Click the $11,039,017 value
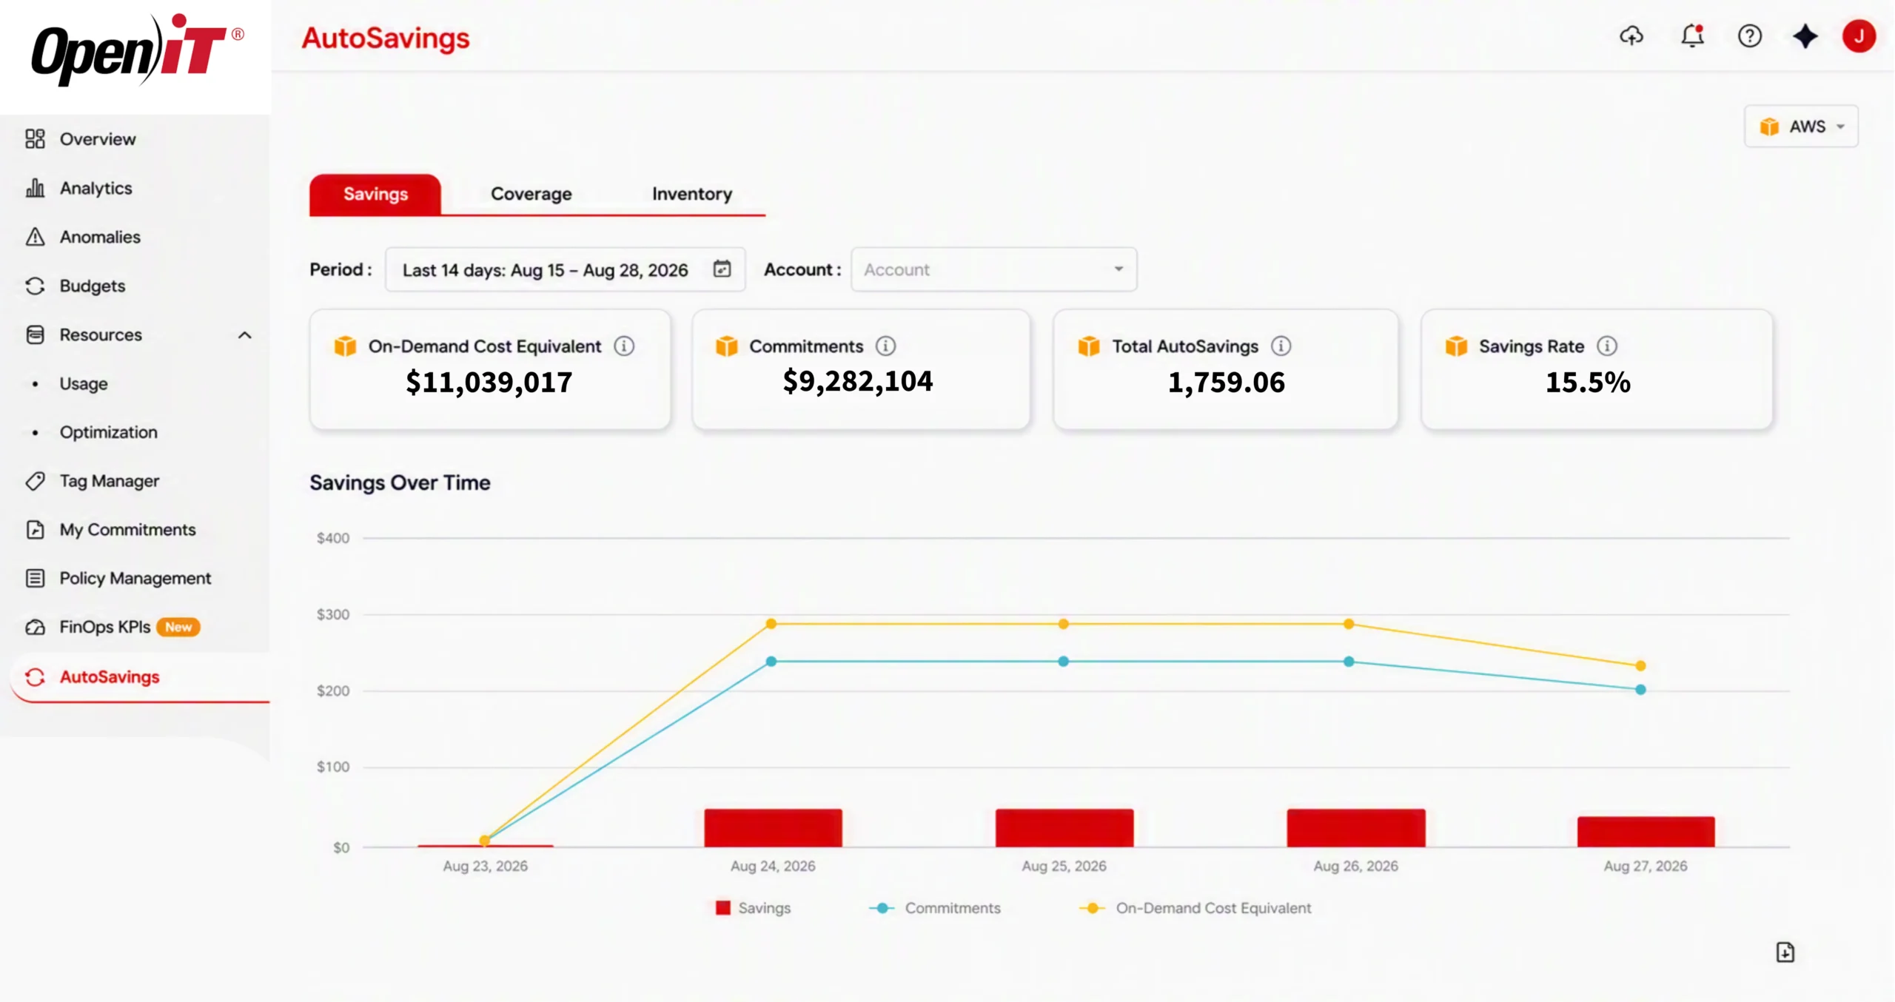Image resolution: width=1895 pixels, height=1002 pixels. 489,382
